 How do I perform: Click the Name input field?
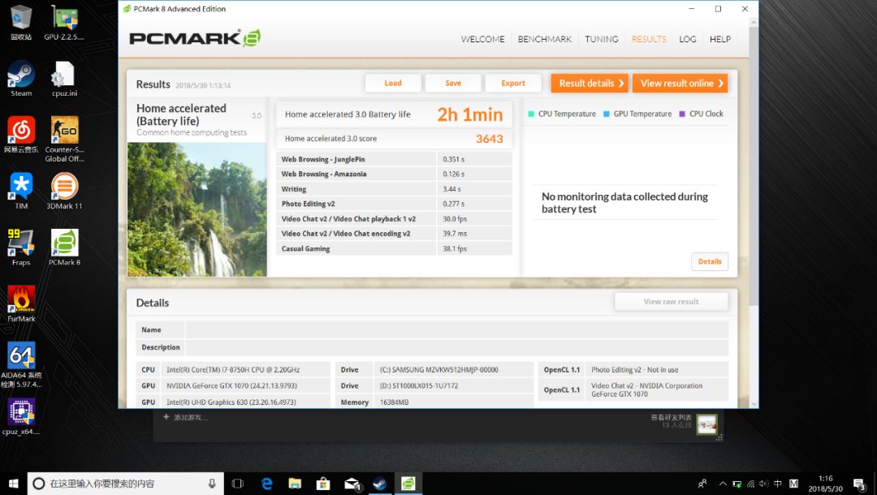point(456,330)
